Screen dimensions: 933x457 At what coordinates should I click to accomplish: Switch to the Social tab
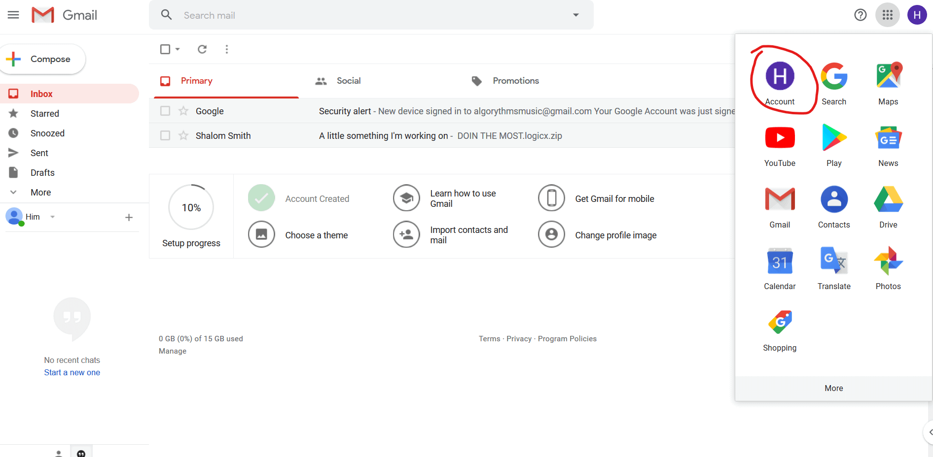pyautogui.click(x=338, y=81)
